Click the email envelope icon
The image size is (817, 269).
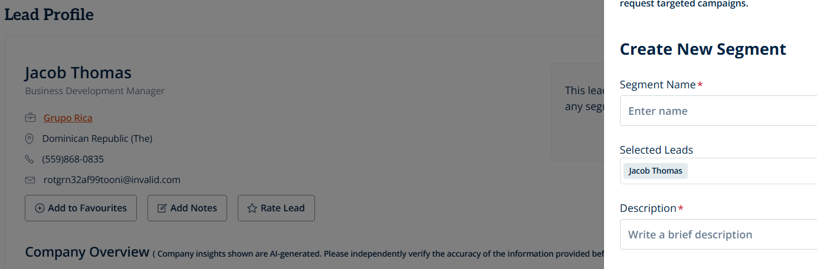coord(30,180)
